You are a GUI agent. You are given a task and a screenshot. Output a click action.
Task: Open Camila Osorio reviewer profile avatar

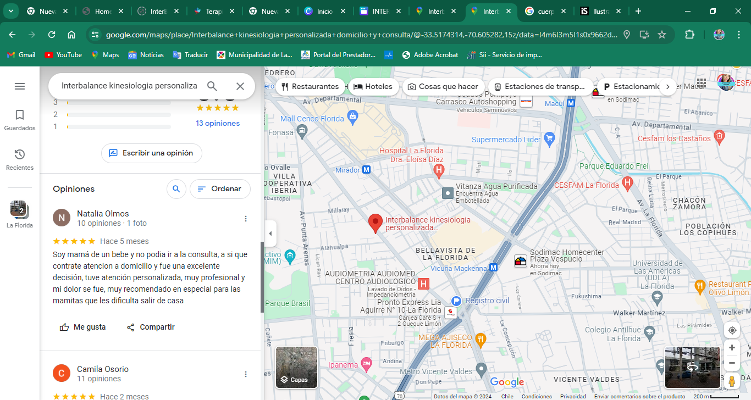point(62,373)
